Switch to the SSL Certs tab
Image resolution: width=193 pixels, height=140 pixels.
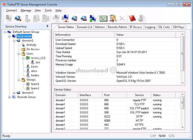coord(164,27)
